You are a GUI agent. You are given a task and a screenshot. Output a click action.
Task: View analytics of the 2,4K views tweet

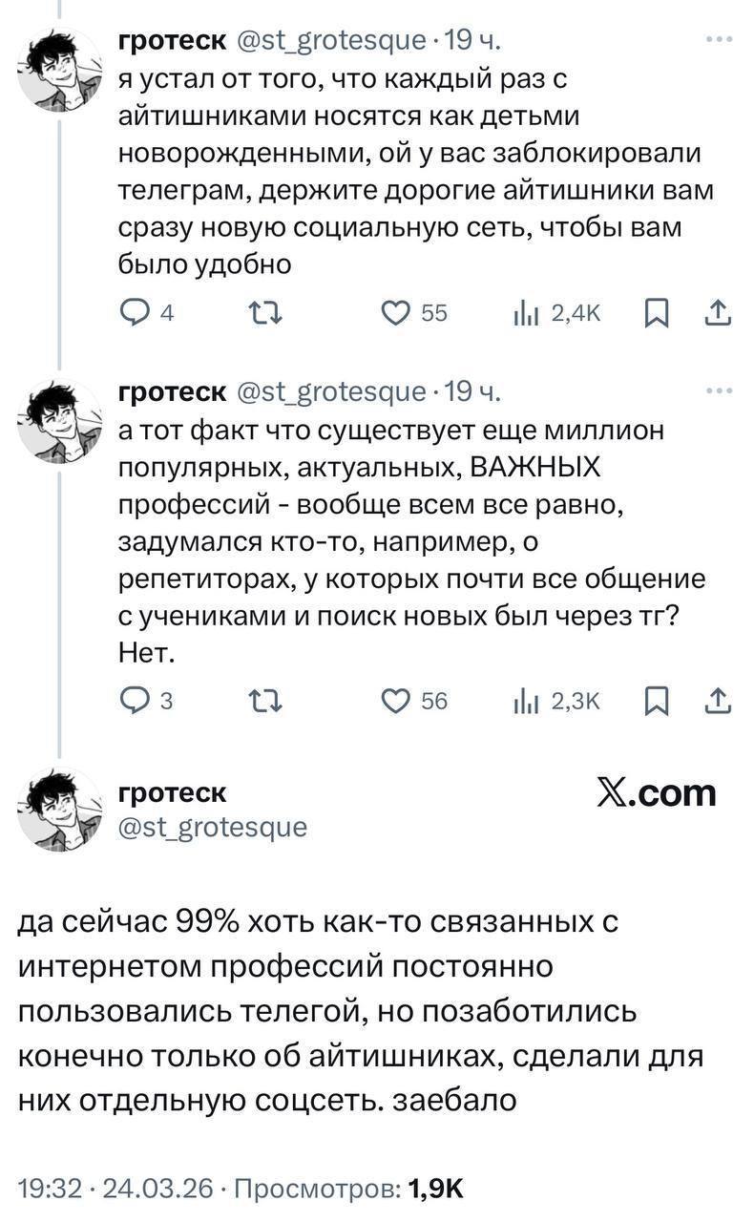click(x=526, y=312)
